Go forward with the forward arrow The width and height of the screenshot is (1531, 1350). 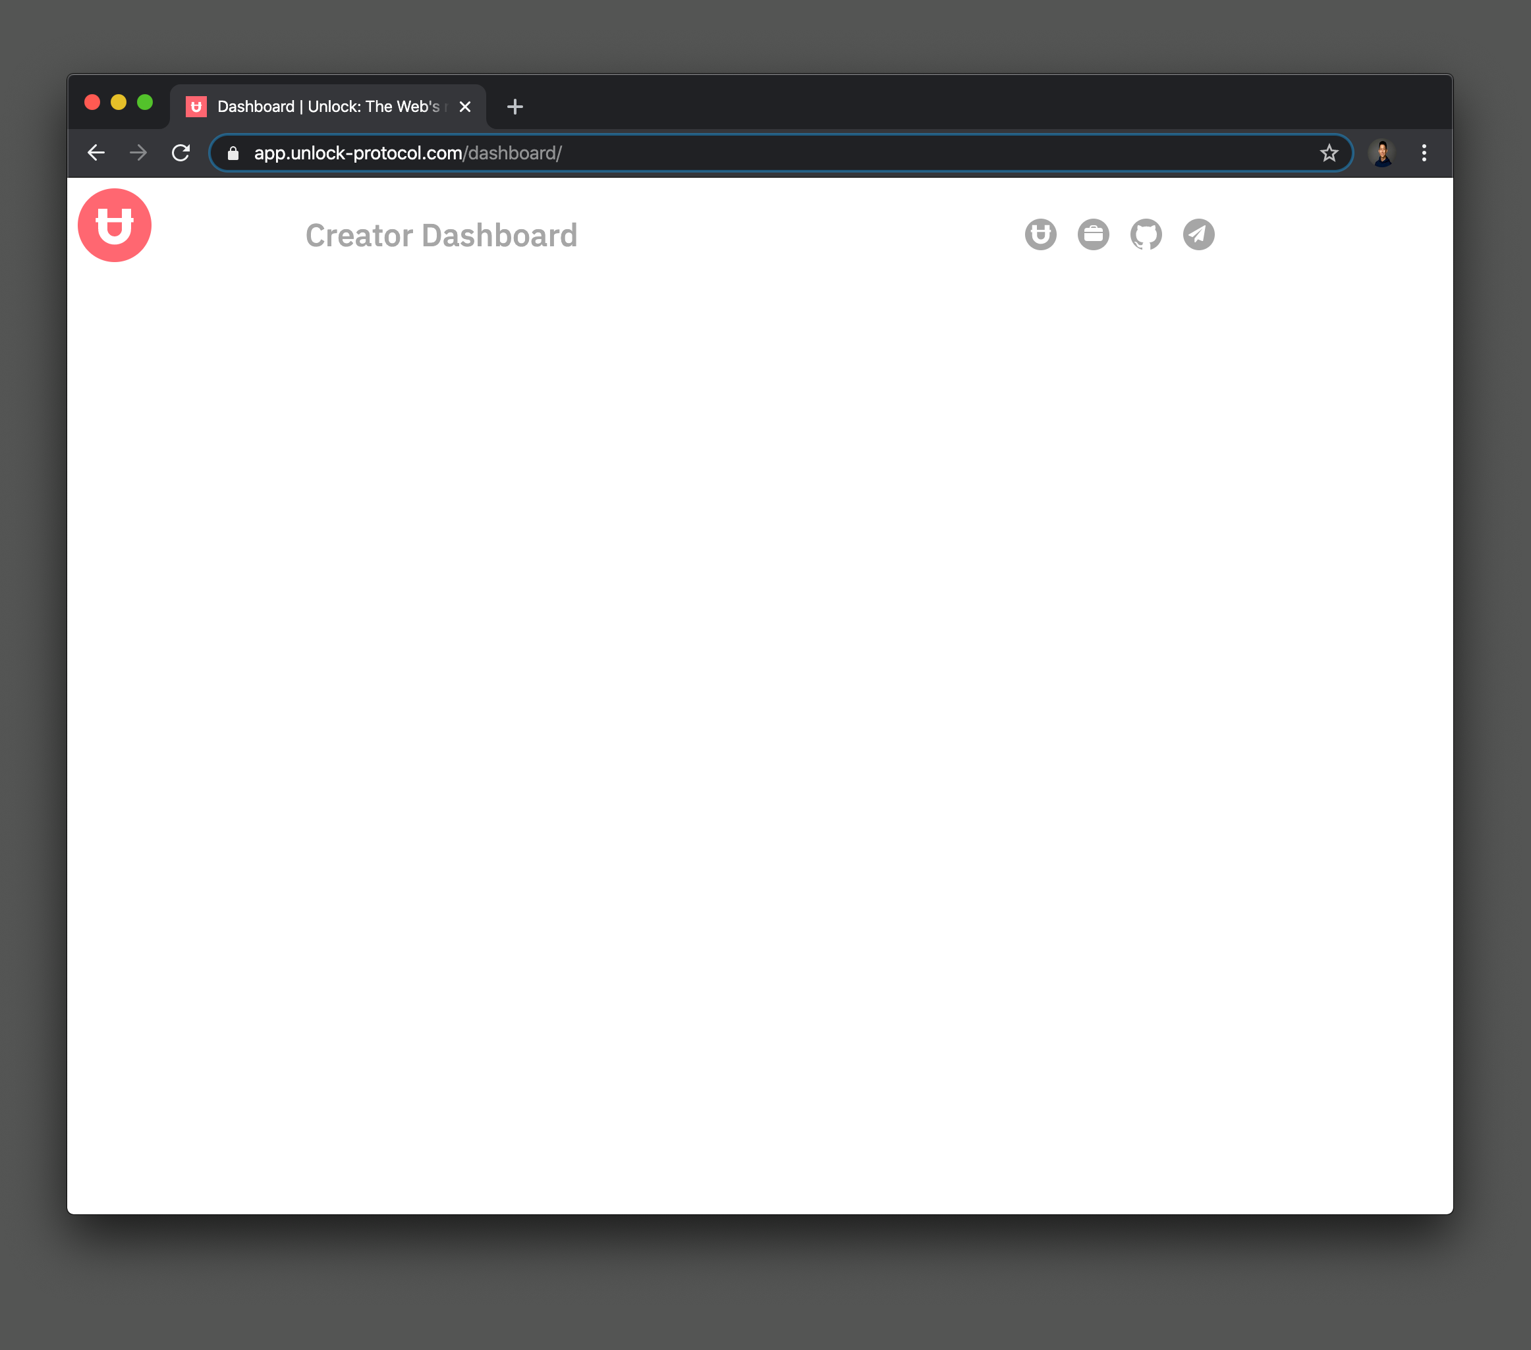pos(138,153)
